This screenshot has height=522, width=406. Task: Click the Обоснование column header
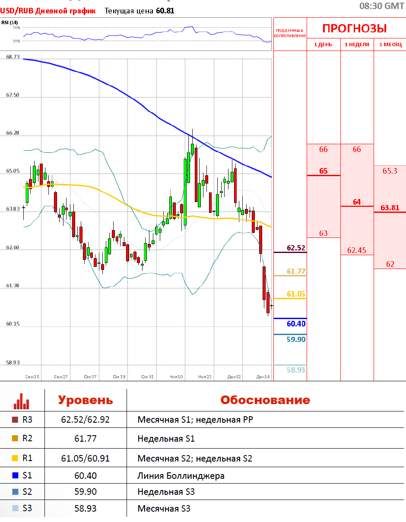265,400
